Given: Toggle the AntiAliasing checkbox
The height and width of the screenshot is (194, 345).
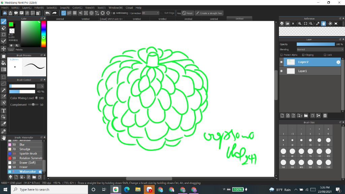Looking at the screenshot, I should (x=114, y=13).
